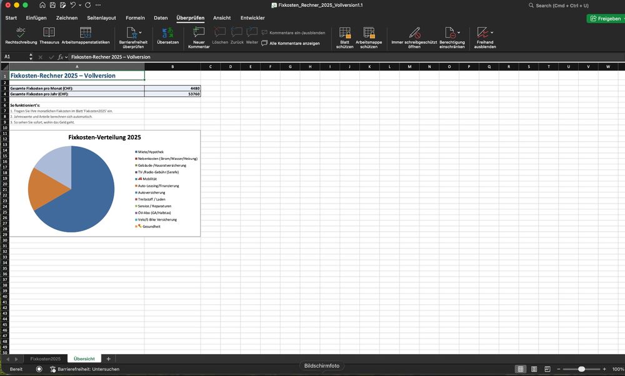Switch to the Formeln ribbon tab
625x376 pixels.
pyautogui.click(x=135, y=17)
